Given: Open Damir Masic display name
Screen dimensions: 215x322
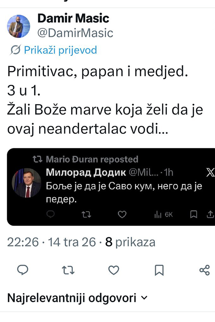Looking at the screenshot, I should pos(73,18).
